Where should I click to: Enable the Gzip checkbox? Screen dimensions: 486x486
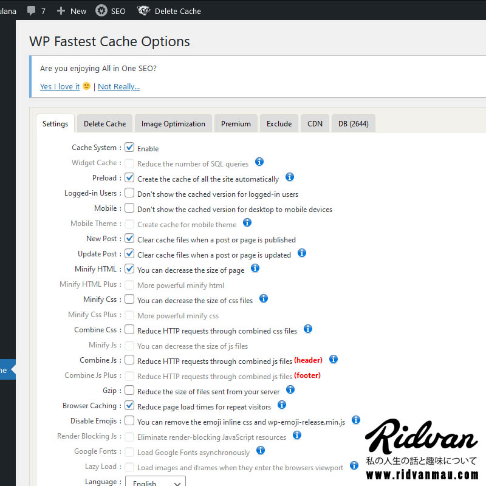coord(129,390)
